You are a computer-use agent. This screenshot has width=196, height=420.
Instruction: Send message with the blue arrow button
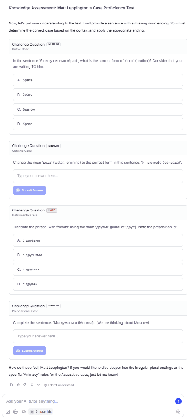coord(178,401)
